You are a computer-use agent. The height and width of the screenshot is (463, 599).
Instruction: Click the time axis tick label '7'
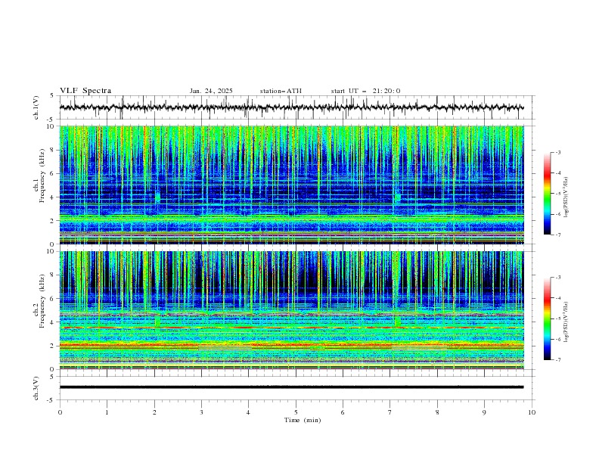tap(390, 412)
